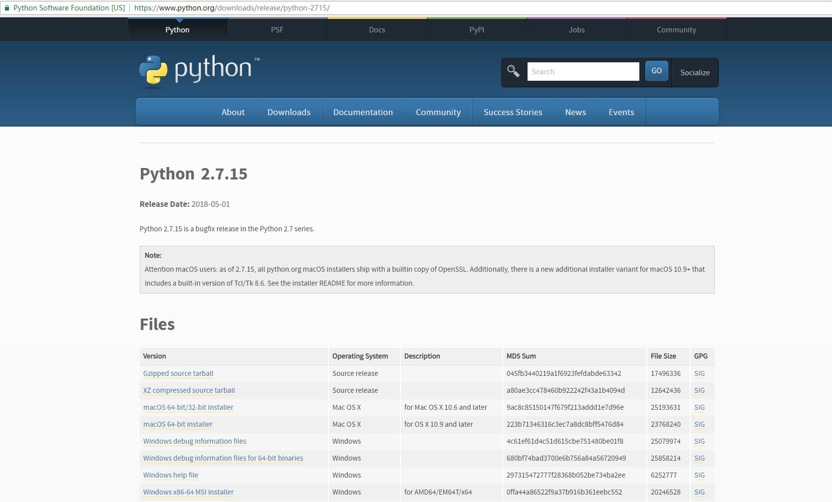The width and height of the screenshot is (832, 502).
Task: Open the Success Stories menu item
Action: coord(513,112)
